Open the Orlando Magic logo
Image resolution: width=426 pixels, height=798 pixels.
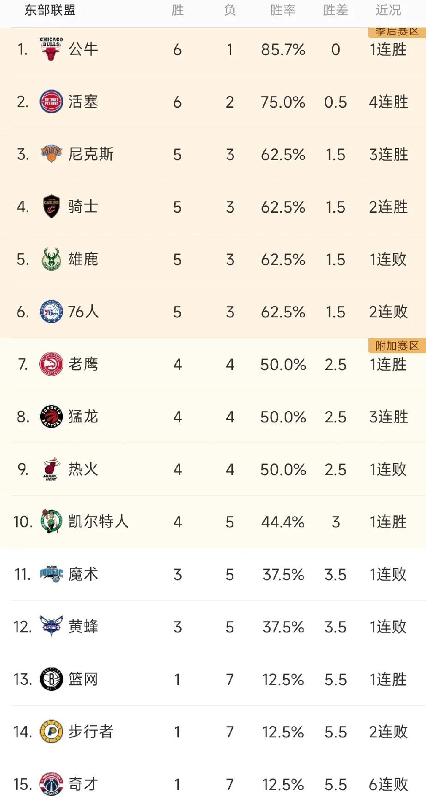[x=51, y=574]
